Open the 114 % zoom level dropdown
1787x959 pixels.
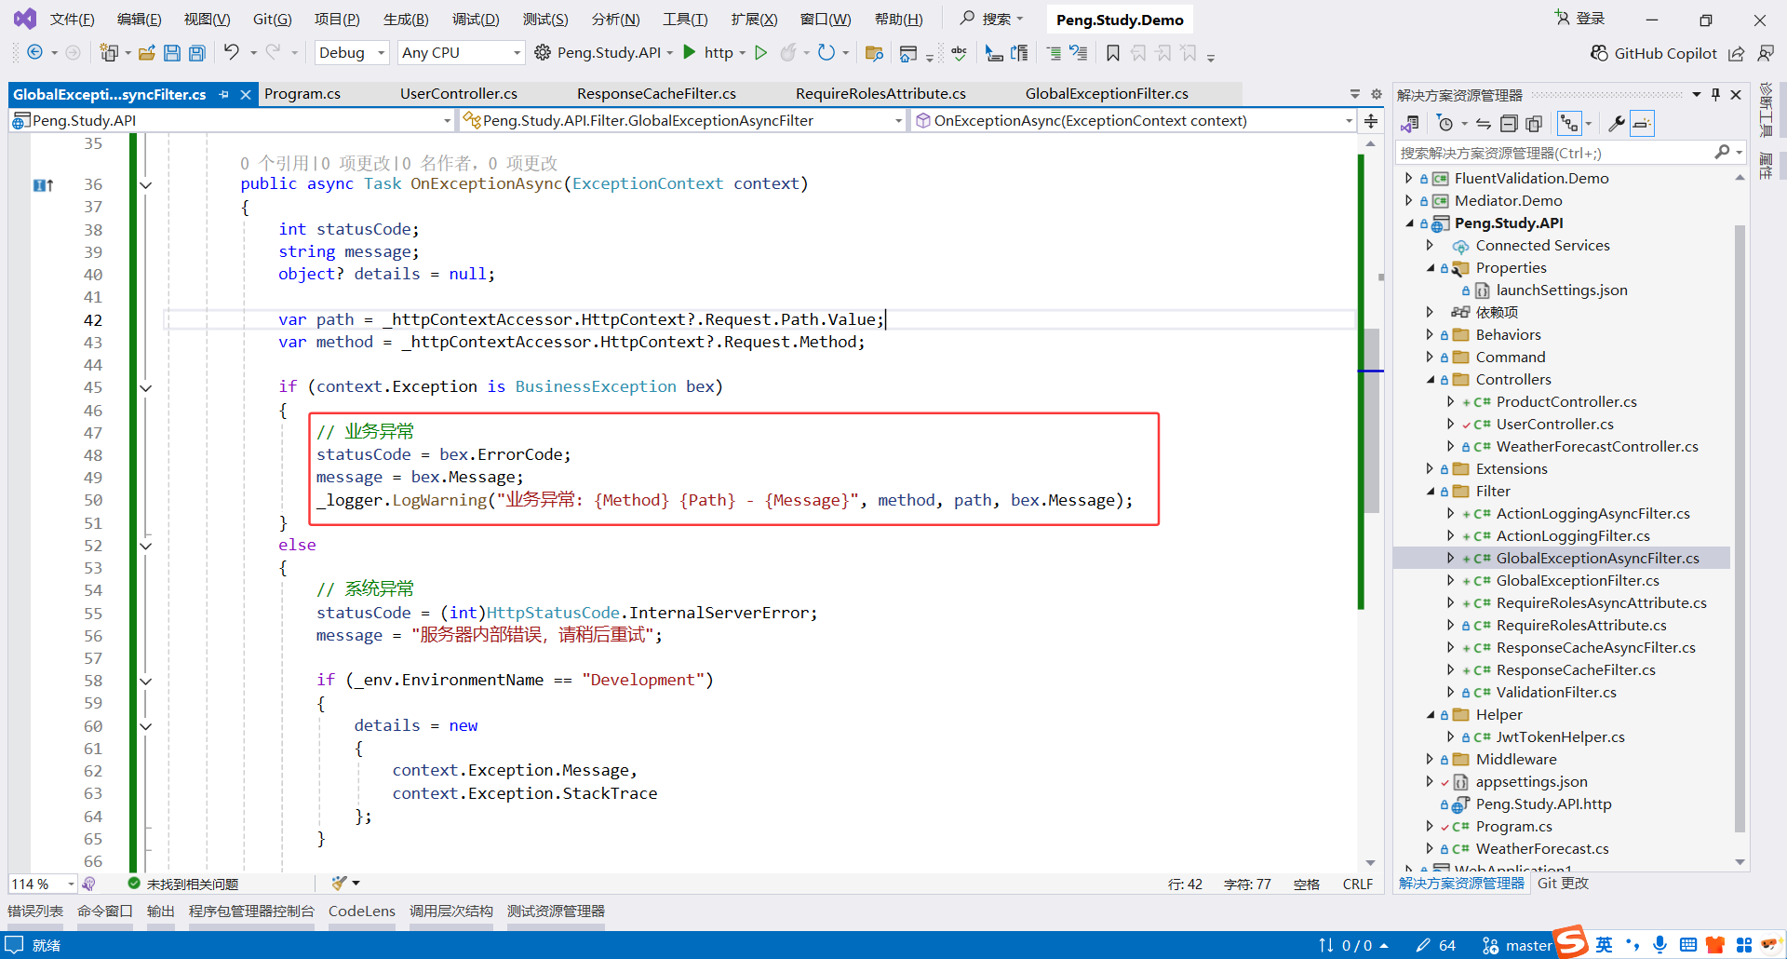click(x=43, y=884)
